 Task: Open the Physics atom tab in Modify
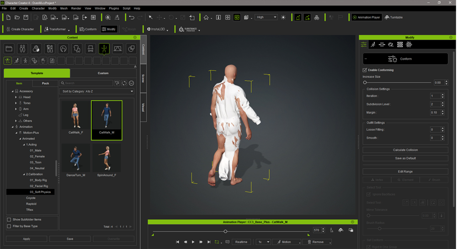409,45
